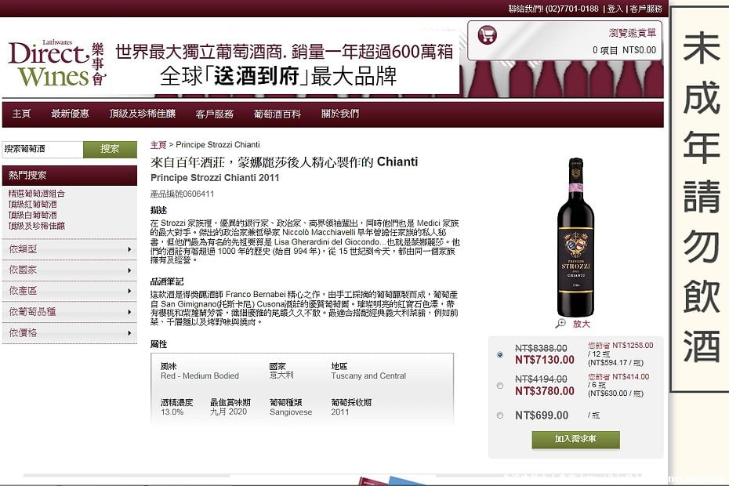Select the 12-bottle NT$7130.00 option

click(500, 355)
